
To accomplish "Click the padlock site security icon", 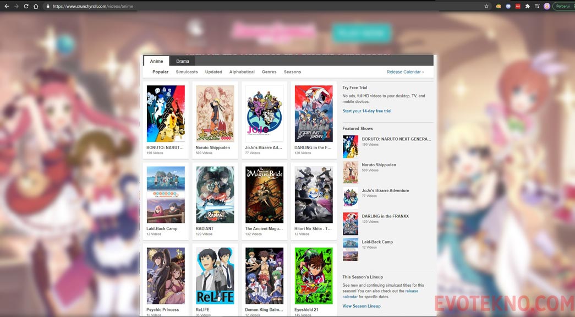I will tap(48, 6).
